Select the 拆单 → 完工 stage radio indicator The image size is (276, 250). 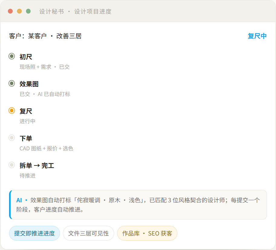[11, 165]
